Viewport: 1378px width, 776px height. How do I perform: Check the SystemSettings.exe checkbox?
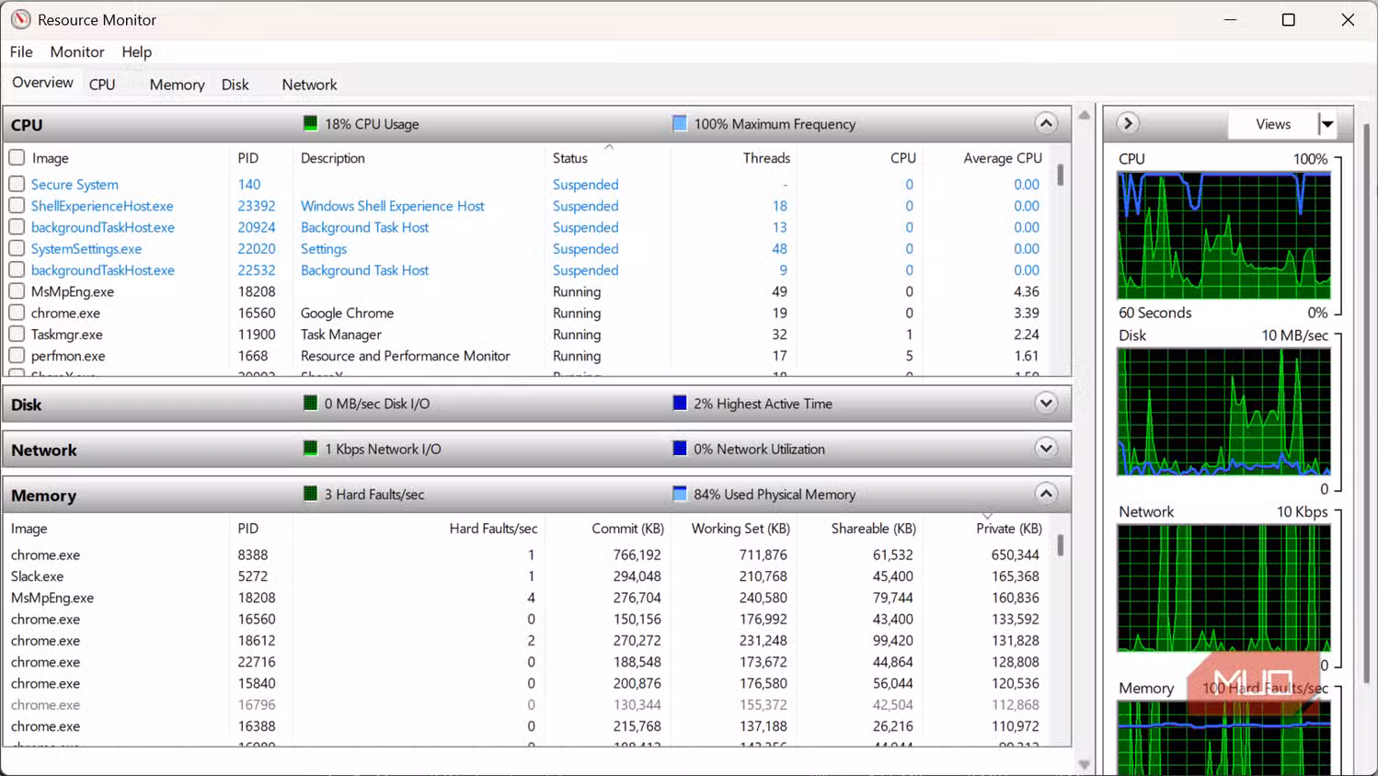coord(17,248)
